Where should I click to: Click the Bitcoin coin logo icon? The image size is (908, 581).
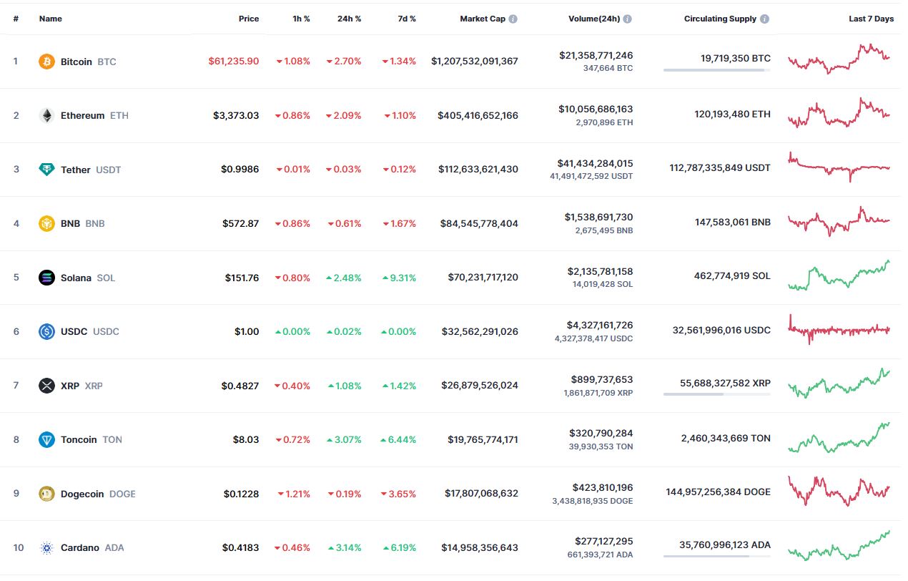click(x=46, y=62)
